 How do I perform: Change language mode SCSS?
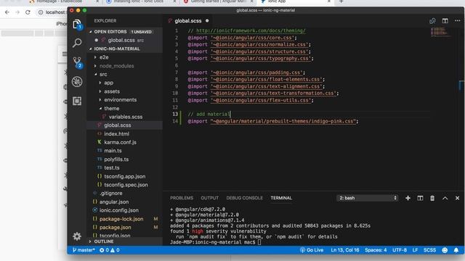click(x=429, y=250)
